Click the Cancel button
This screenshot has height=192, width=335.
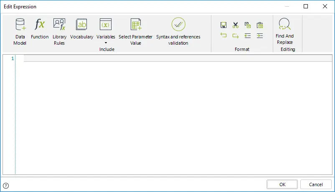316,184
